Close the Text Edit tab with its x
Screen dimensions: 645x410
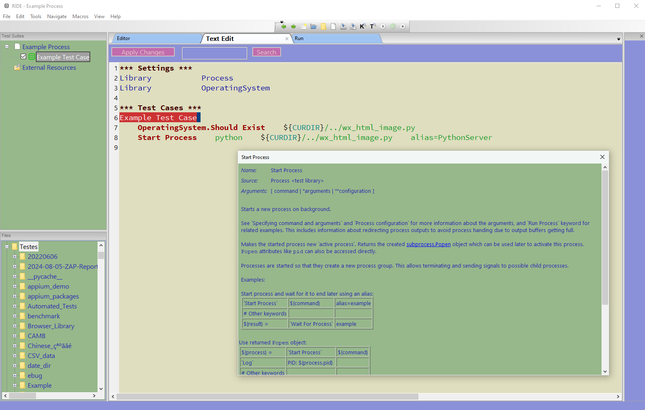coord(287,38)
